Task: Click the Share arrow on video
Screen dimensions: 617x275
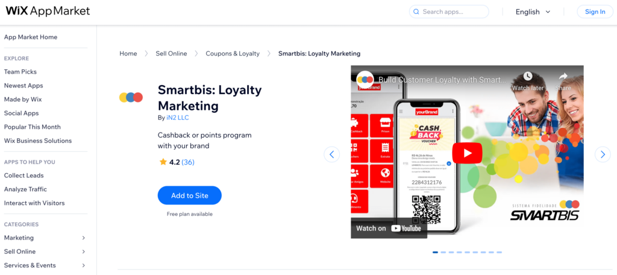Action: tap(563, 77)
